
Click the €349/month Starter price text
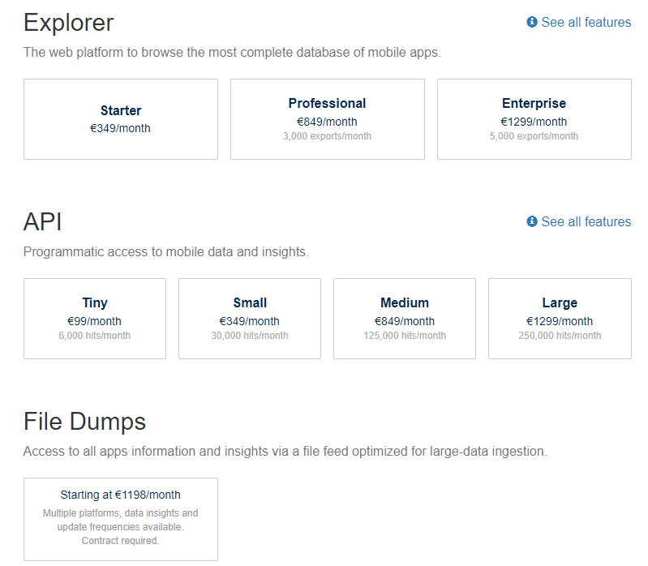[x=120, y=128]
